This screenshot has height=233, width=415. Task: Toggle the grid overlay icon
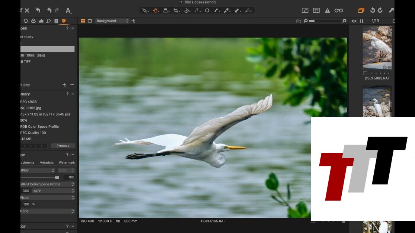(316, 10)
